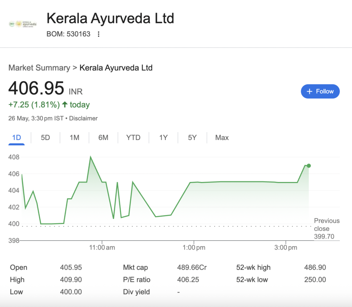The image size is (352, 307).
Task: Go to Market Summary breadcrumb
Action: [39, 68]
